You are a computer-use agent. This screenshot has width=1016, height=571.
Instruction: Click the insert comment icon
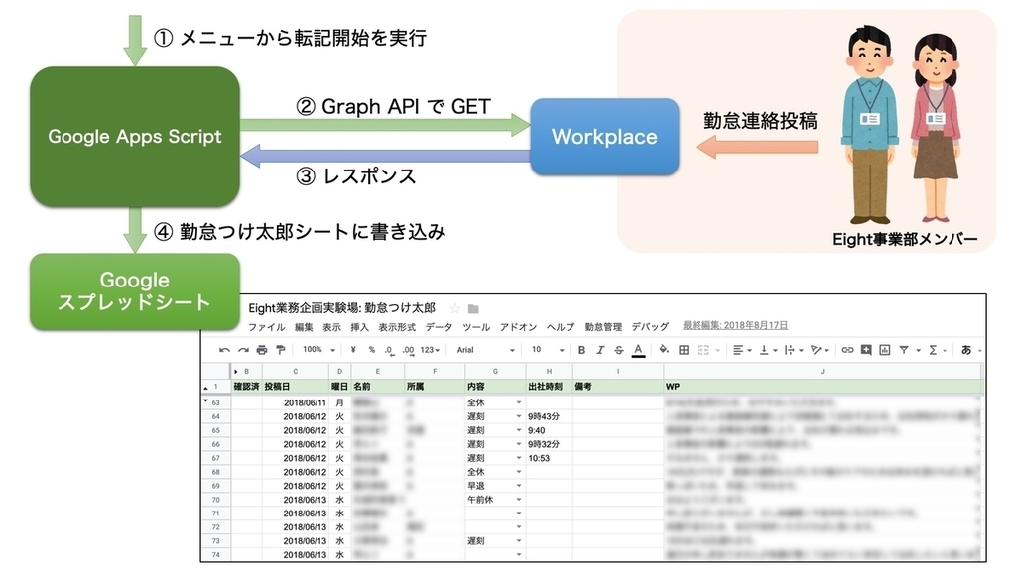click(x=866, y=350)
